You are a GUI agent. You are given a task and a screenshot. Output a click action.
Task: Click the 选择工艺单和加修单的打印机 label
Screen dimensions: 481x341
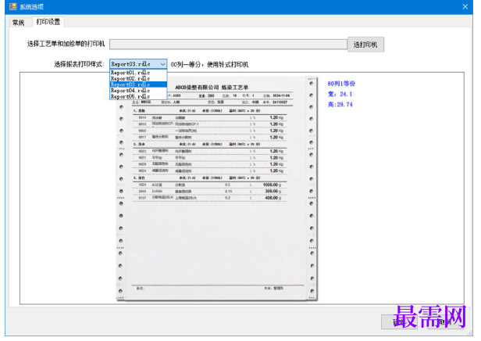pyautogui.click(x=66, y=44)
